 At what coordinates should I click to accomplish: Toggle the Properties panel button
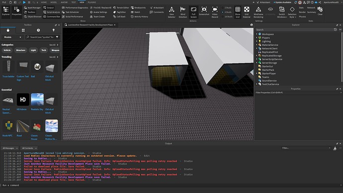16,11
